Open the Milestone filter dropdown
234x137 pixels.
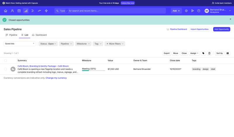83,44
